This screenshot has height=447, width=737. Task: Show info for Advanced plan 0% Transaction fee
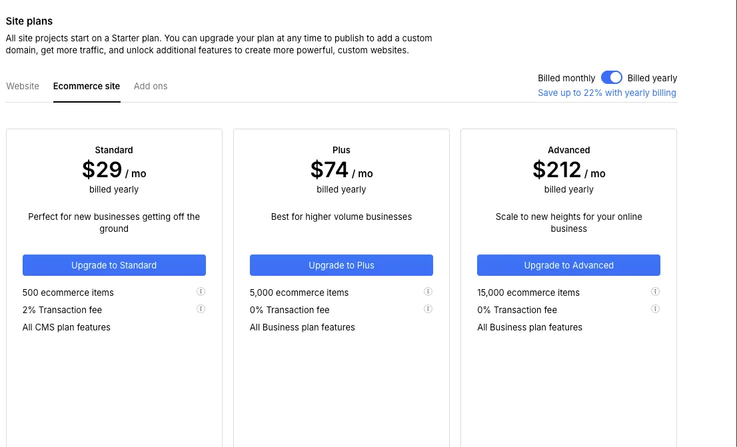[x=655, y=309]
